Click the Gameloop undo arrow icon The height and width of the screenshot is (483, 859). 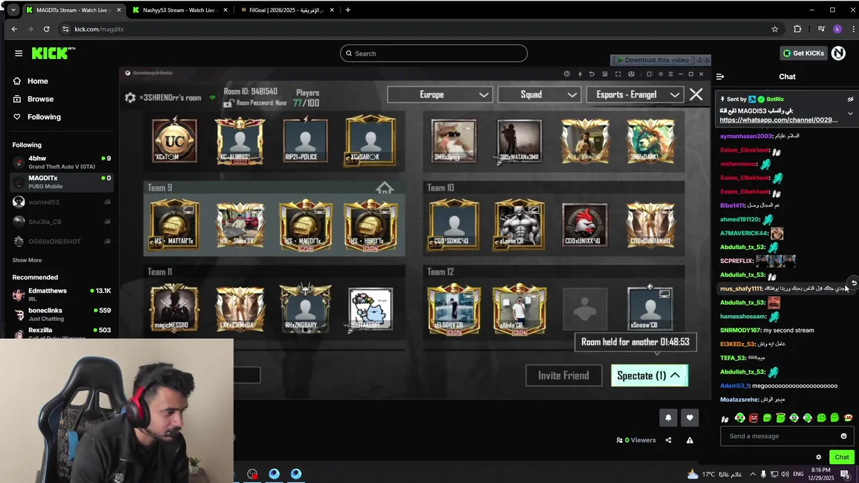pyautogui.click(x=592, y=74)
